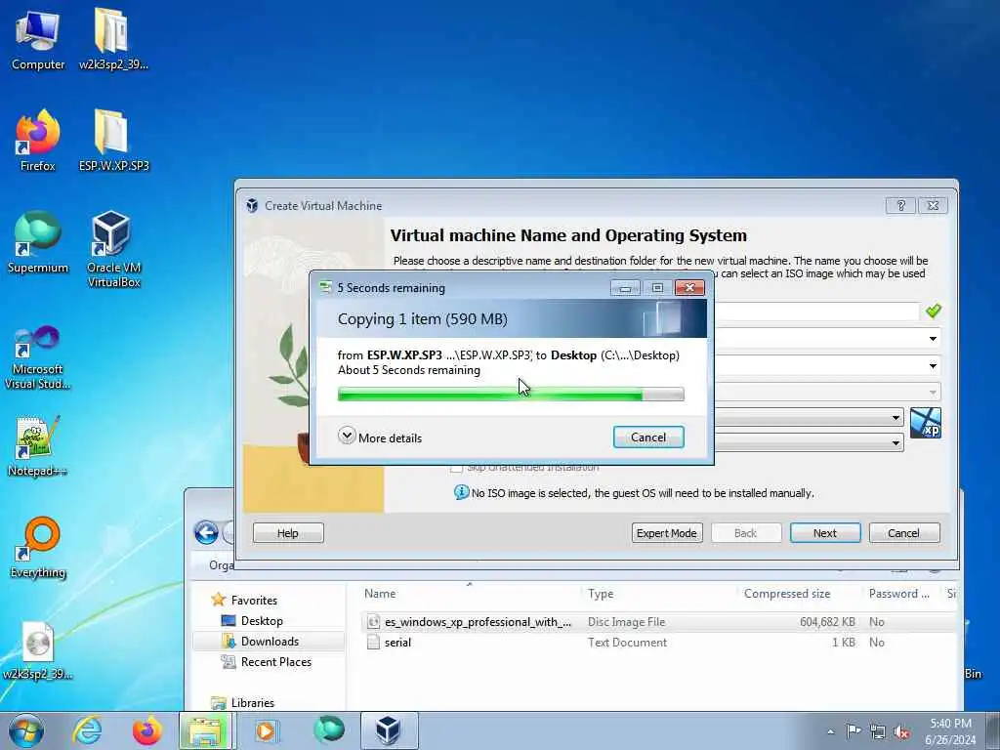Launch Firefox from the taskbar

pyautogui.click(x=147, y=730)
